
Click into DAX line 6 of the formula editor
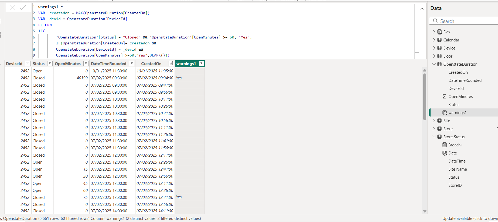click(x=154, y=37)
